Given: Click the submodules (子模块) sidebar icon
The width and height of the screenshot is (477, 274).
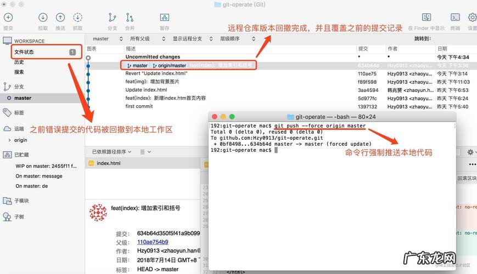Looking at the screenshot, I should tap(7, 201).
